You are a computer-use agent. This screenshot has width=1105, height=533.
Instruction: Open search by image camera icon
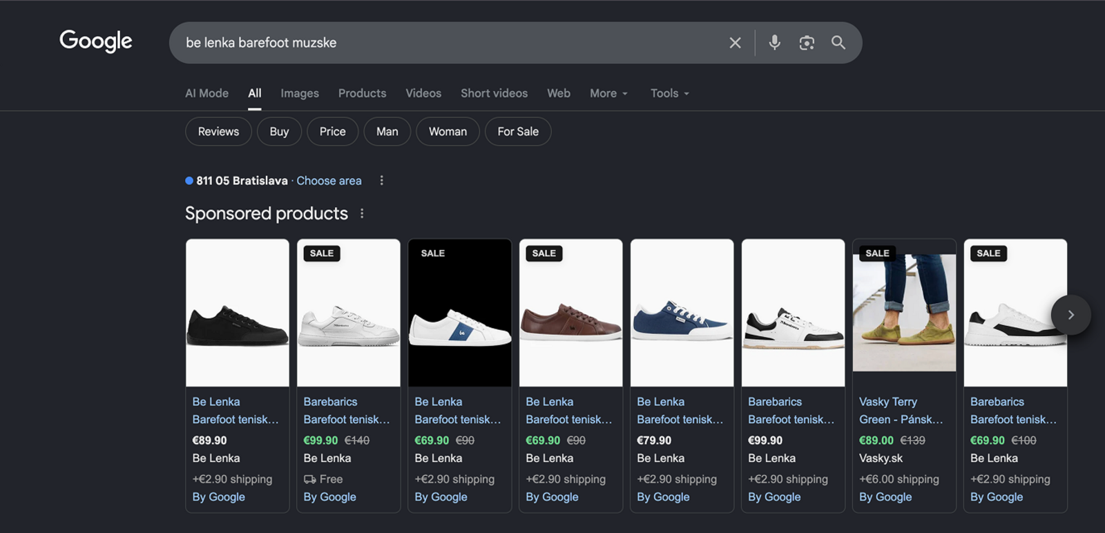click(807, 43)
